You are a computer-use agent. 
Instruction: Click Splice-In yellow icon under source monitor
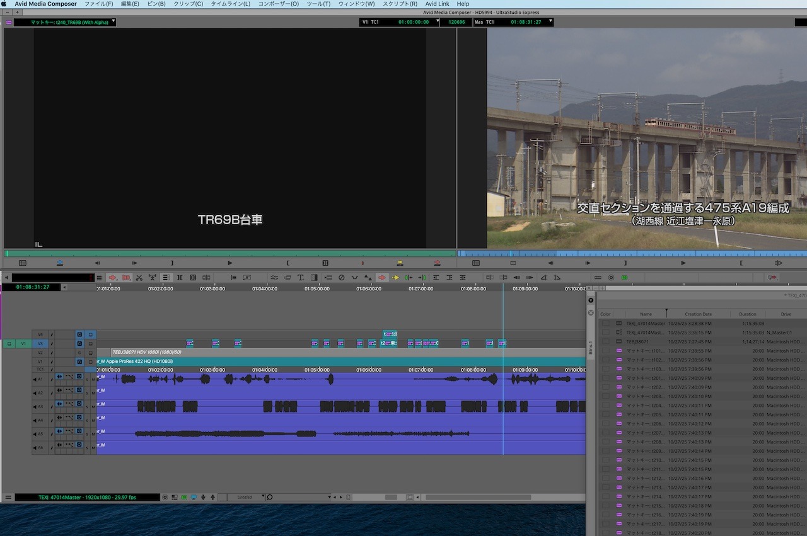pyautogui.click(x=400, y=263)
